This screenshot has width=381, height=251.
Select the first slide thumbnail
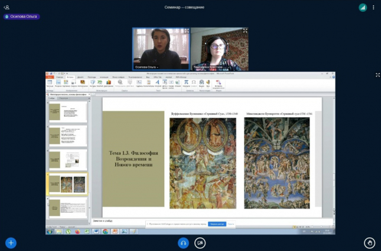[67, 111]
